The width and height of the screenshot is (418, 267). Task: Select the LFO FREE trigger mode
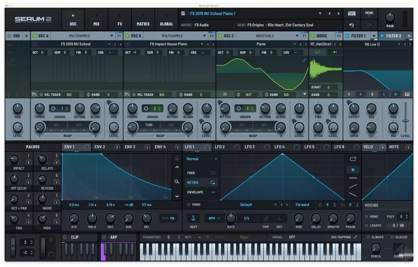tap(201, 173)
